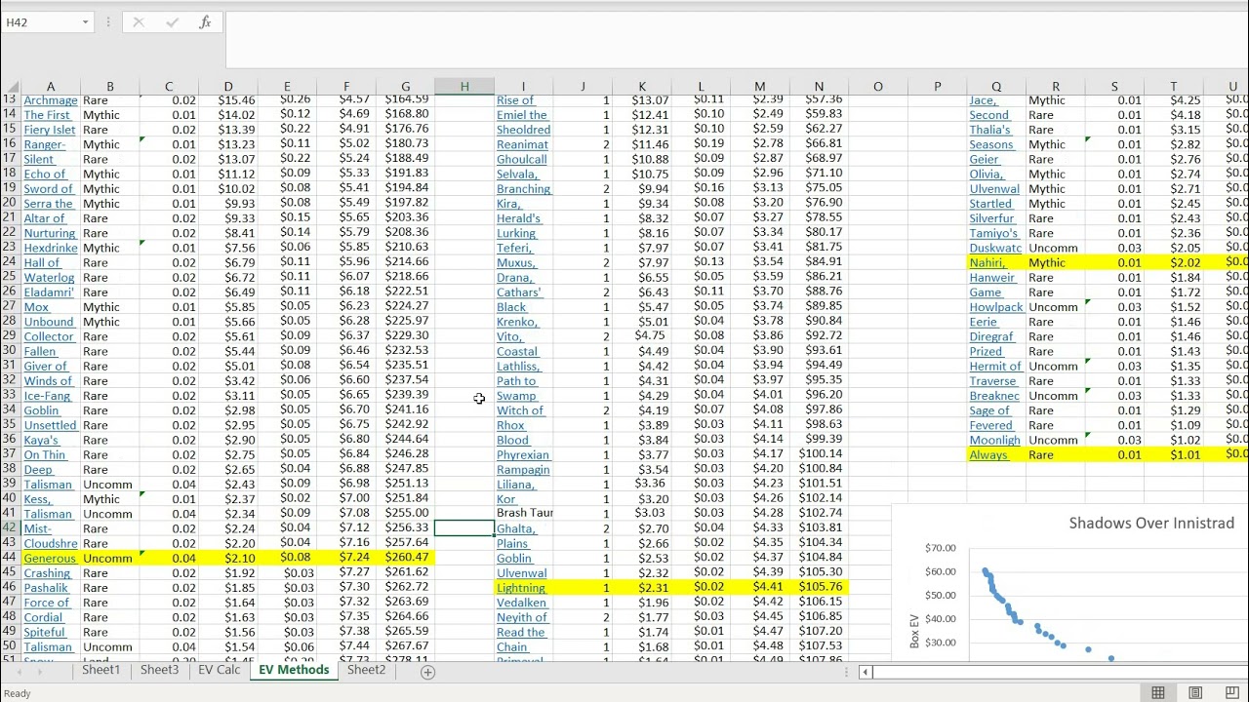Open the Archmage card link

coord(51,99)
